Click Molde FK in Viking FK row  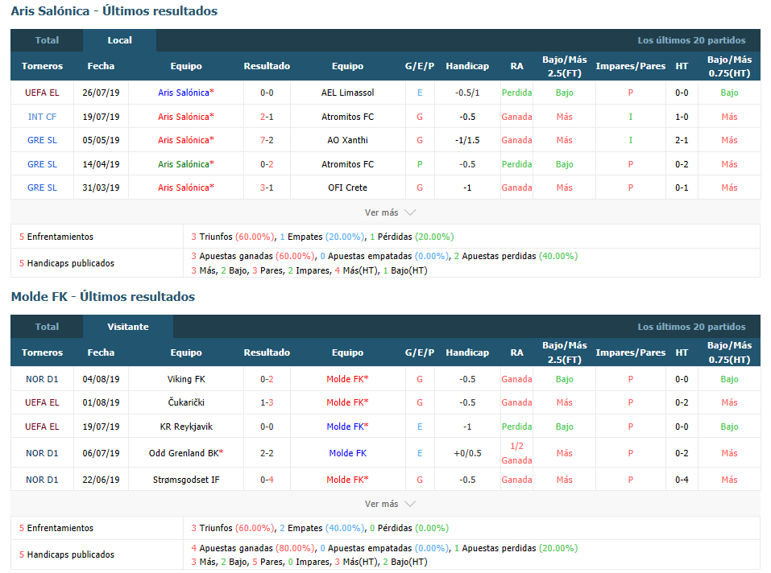pyautogui.click(x=348, y=379)
